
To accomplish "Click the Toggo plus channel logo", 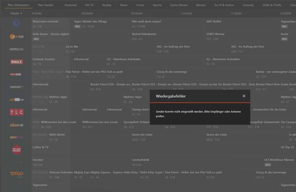I will 17,174.
